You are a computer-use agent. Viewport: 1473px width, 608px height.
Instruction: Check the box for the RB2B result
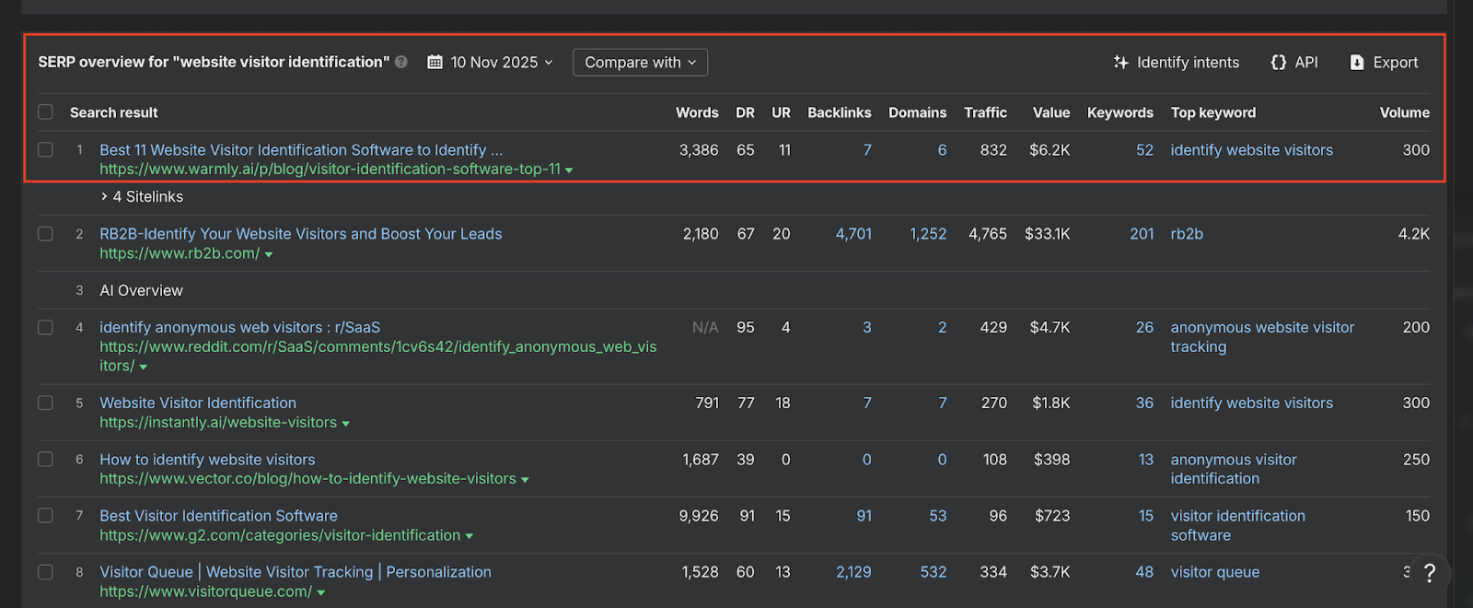[x=45, y=234]
